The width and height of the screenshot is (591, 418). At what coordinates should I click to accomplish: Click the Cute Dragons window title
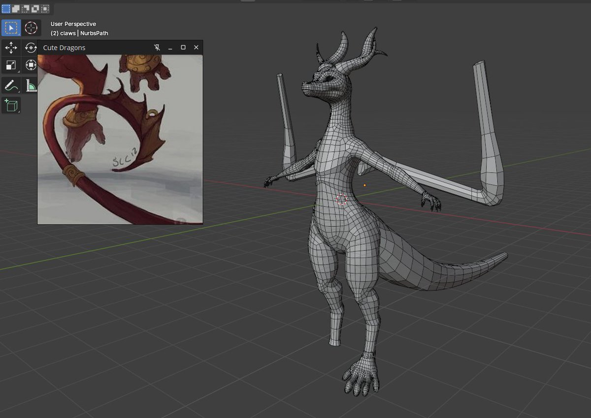[x=64, y=48]
